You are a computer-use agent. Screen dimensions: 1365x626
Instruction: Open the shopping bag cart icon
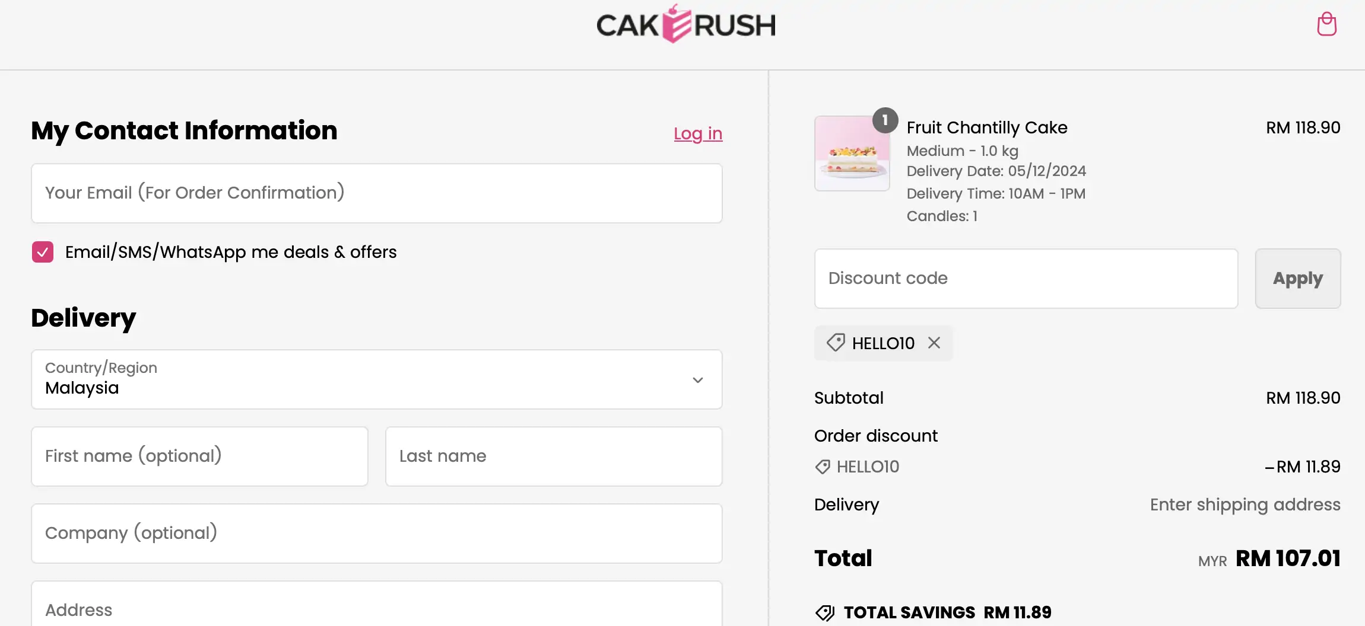1326,25
